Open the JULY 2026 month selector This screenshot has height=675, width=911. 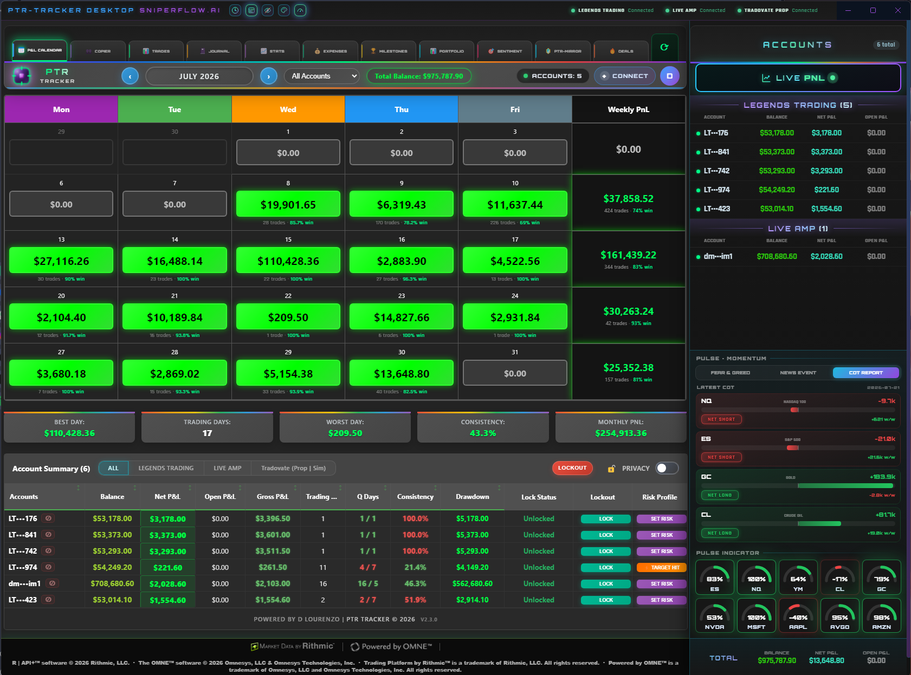199,76
